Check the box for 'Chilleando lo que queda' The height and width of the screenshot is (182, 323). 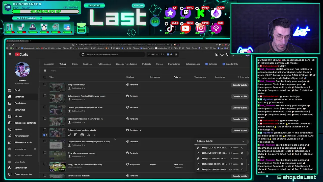[x=45, y=130]
